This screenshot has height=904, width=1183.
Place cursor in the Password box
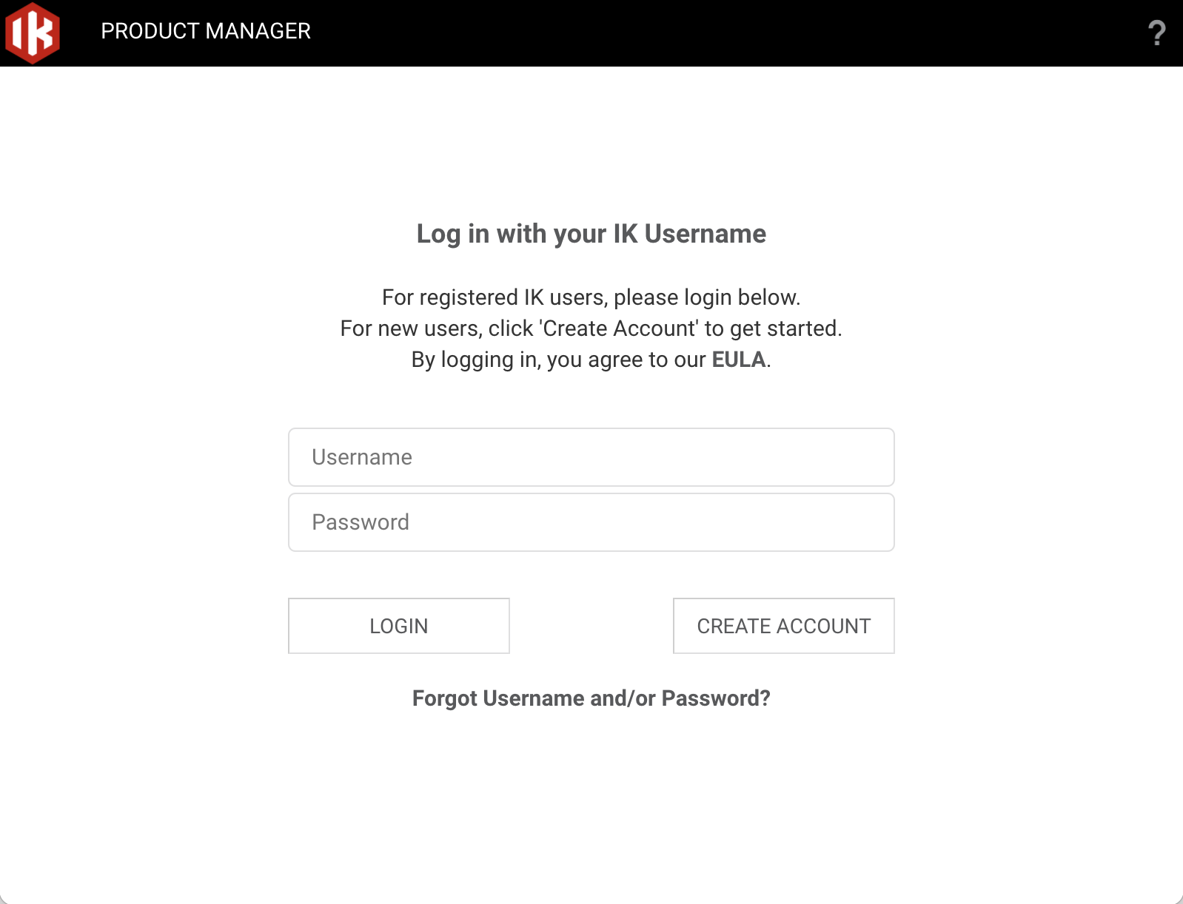tap(591, 522)
